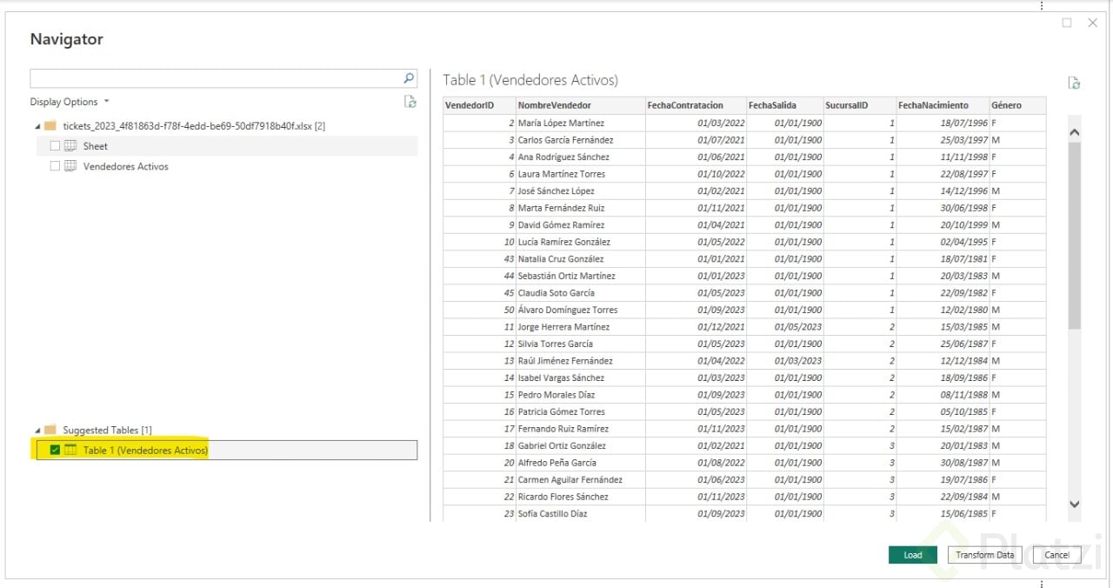Collapse the tickets_2023 xlsx file node
The image size is (1113, 588).
coord(37,126)
